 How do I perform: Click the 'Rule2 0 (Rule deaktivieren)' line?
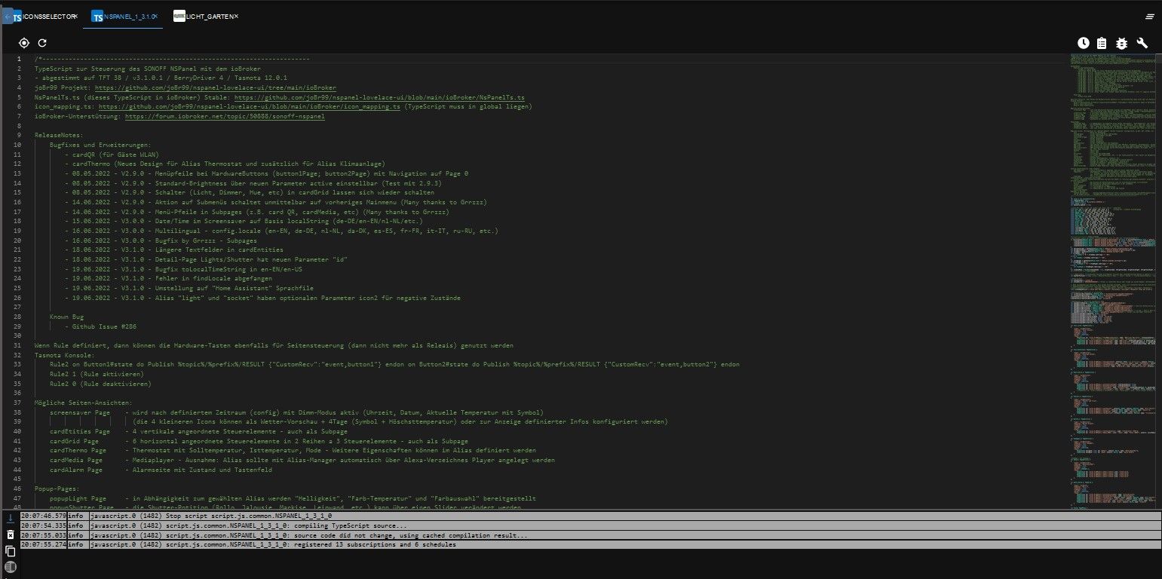(100, 383)
